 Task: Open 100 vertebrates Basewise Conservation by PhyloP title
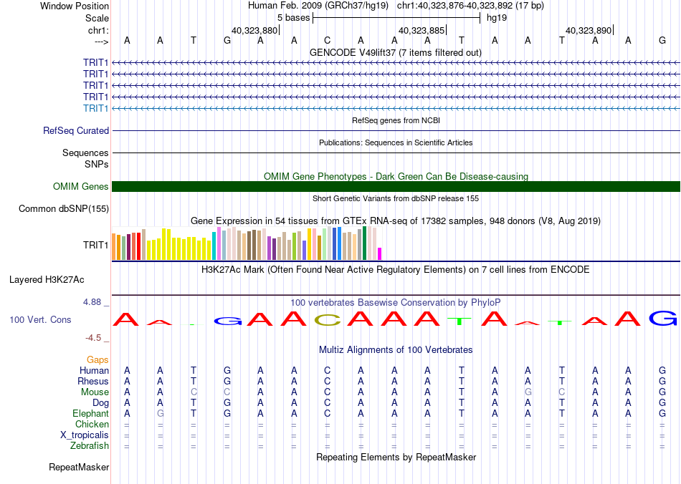click(x=396, y=302)
